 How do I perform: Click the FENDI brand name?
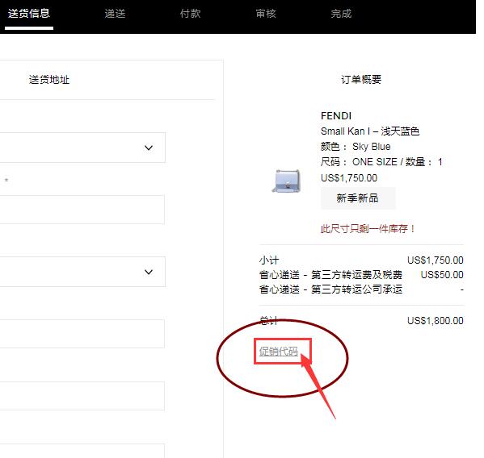click(x=336, y=116)
